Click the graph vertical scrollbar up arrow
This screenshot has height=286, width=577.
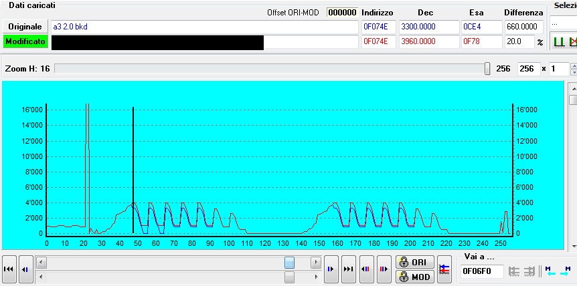coord(573,88)
